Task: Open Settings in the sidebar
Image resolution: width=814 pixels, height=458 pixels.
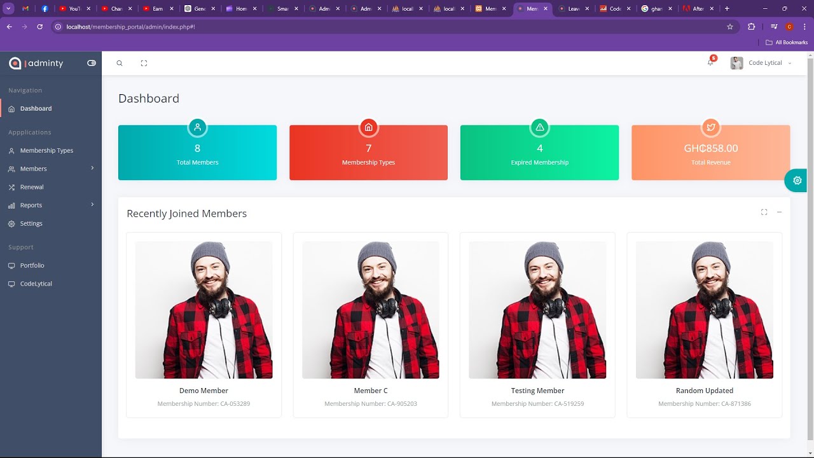Action: (x=51, y=224)
